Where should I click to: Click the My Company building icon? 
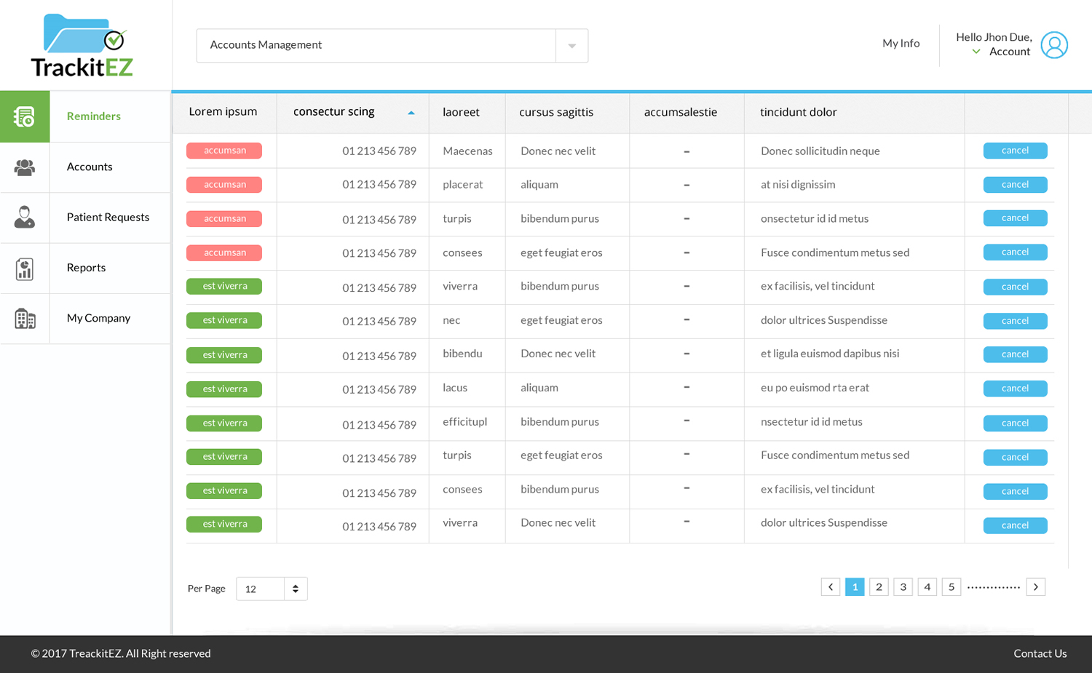coord(25,319)
